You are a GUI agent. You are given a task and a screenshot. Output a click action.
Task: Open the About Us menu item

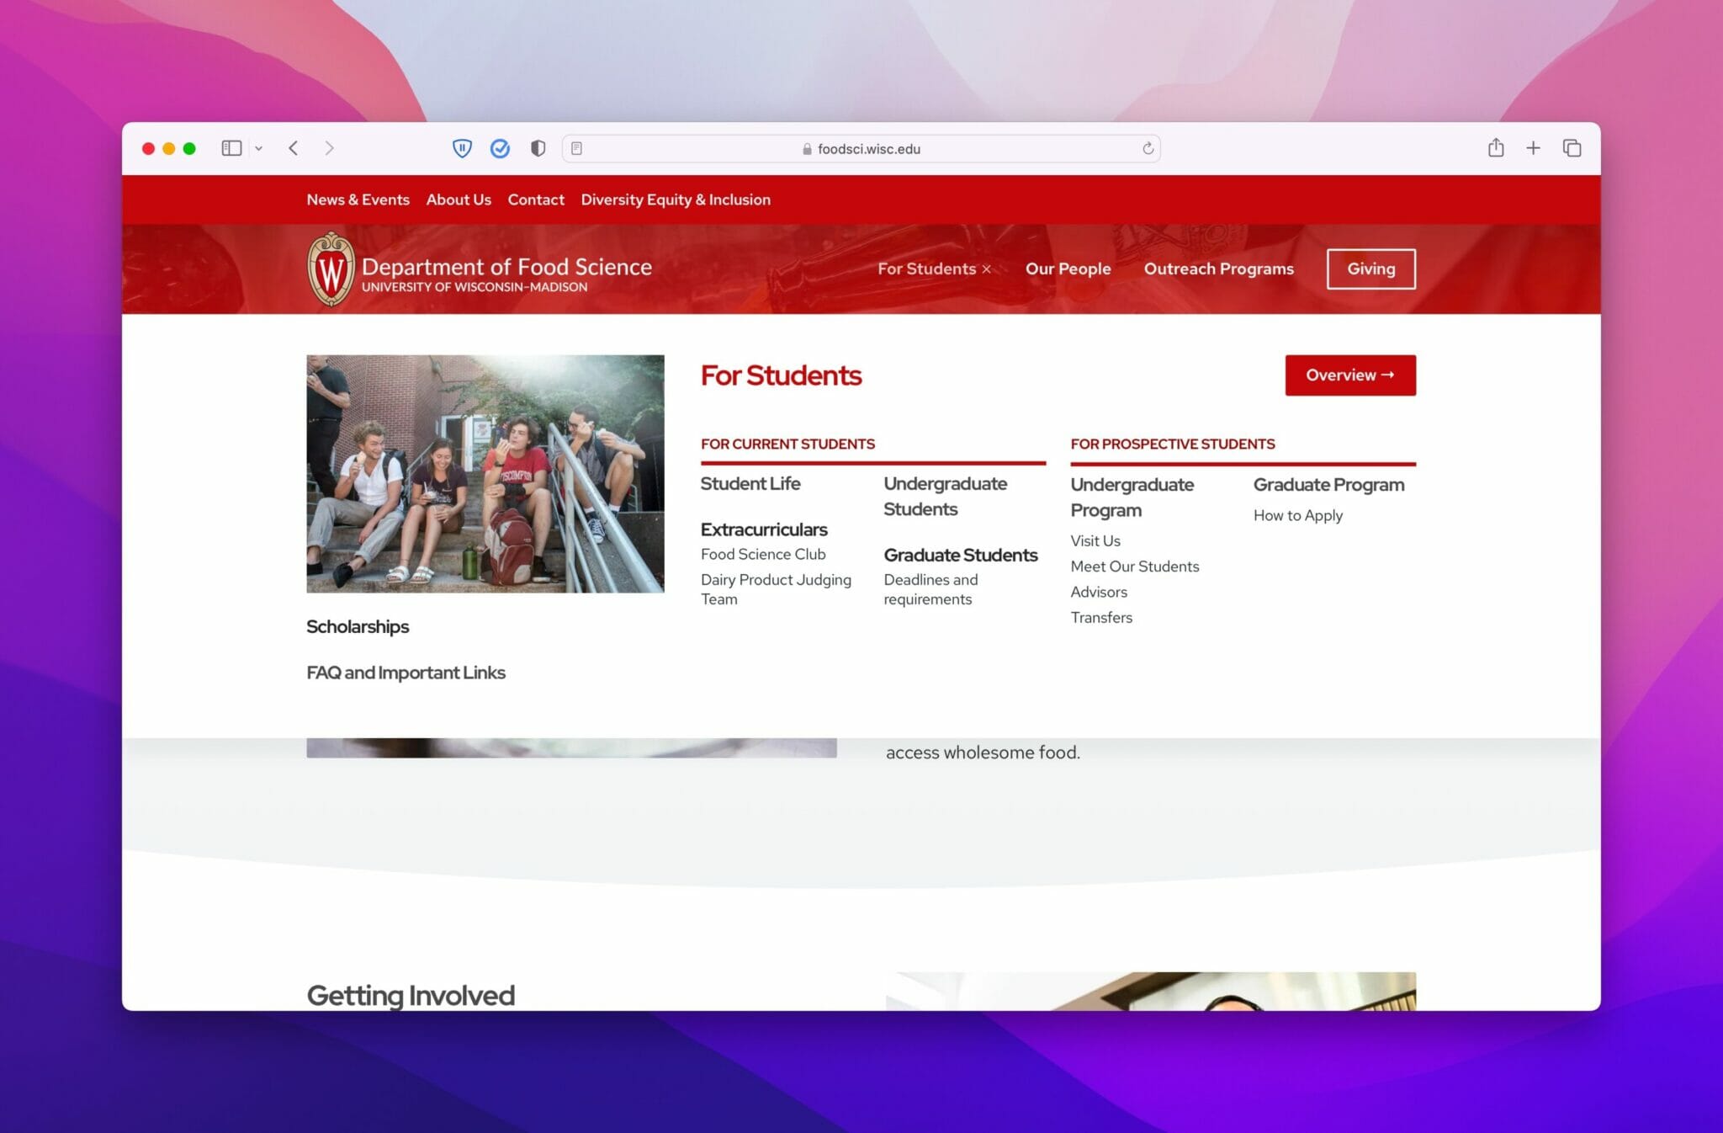click(x=459, y=199)
